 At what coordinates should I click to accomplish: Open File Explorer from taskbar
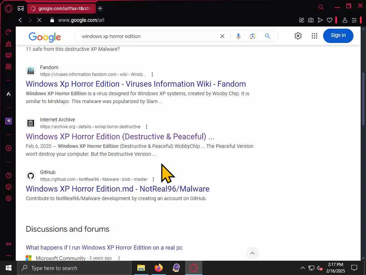pos(141,268)
